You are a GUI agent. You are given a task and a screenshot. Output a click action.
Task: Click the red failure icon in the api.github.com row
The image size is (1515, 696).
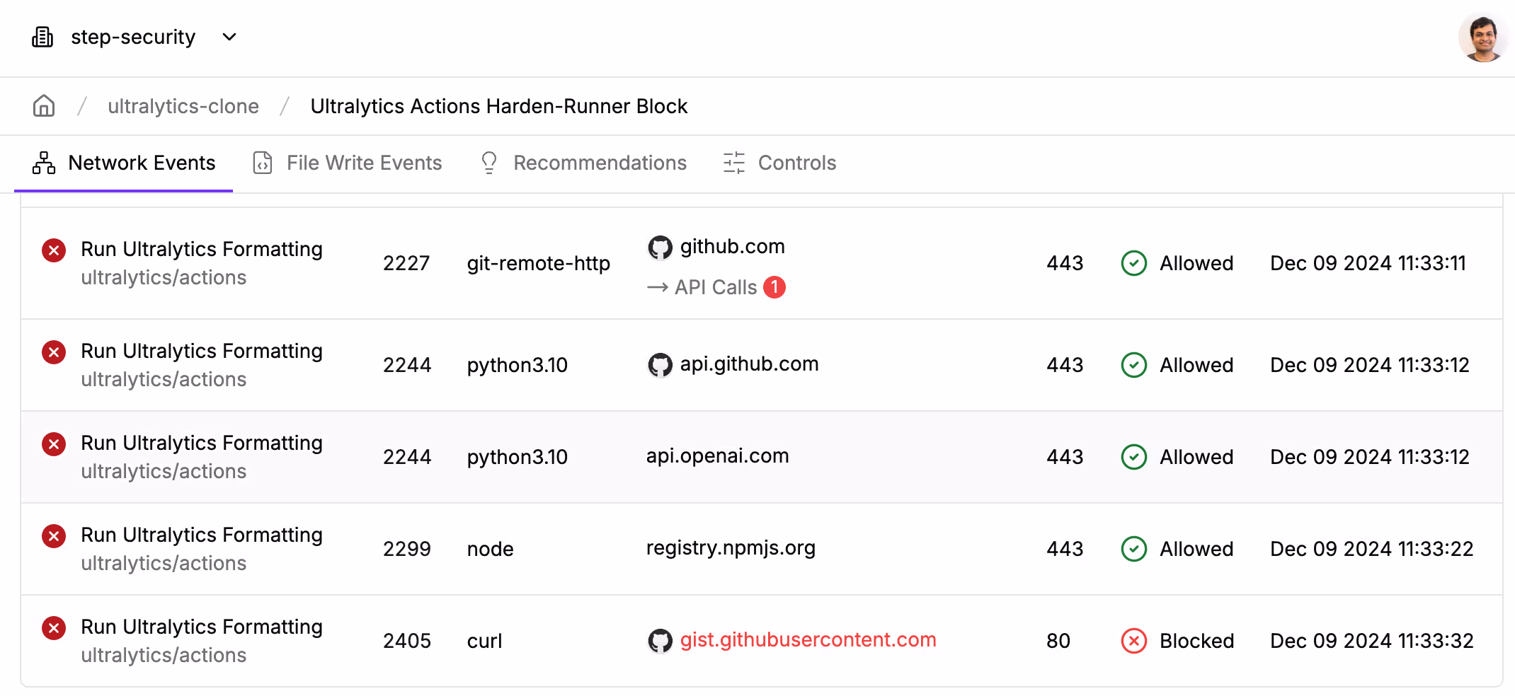(x=54, y=352)
